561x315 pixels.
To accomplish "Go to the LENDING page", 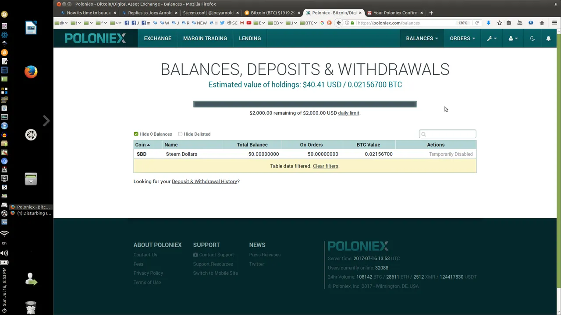I will click(x=250, y=38).
